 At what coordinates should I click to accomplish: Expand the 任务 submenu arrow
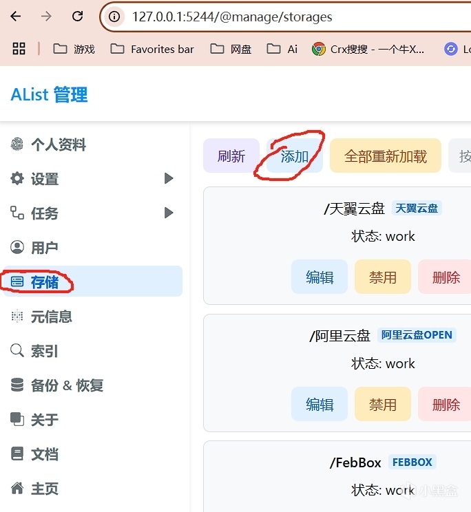(x=169, y=213)
